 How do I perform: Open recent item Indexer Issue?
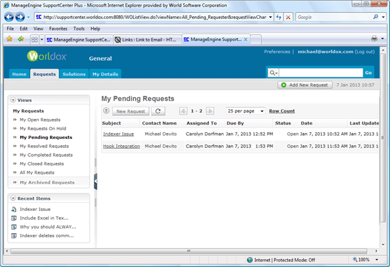(x=35, y=209)
